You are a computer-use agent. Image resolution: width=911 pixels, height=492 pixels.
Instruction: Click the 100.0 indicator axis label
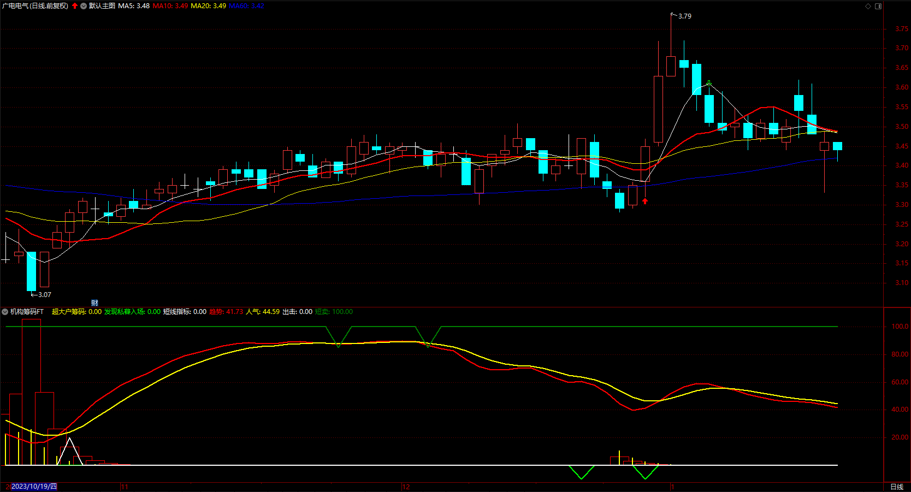[900, 327]
